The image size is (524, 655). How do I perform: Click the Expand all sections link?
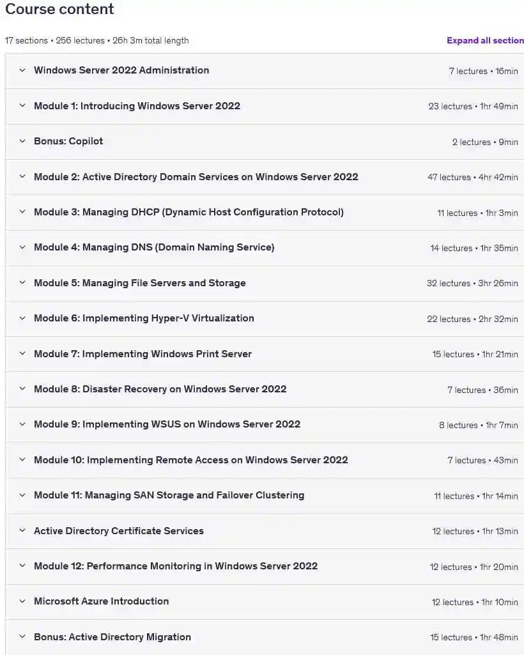click(x=485, y=40)
